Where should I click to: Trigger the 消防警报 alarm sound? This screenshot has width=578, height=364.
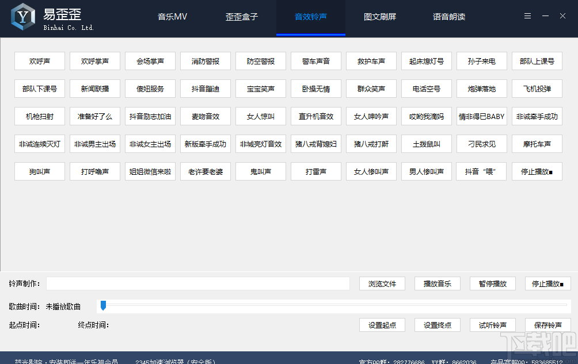click(x=205, y=61)
